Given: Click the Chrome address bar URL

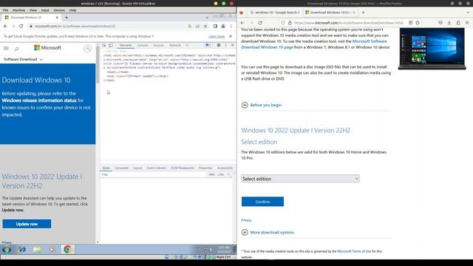Looking at the screenshot, I should pyautogui.click(x=75, y=27).
